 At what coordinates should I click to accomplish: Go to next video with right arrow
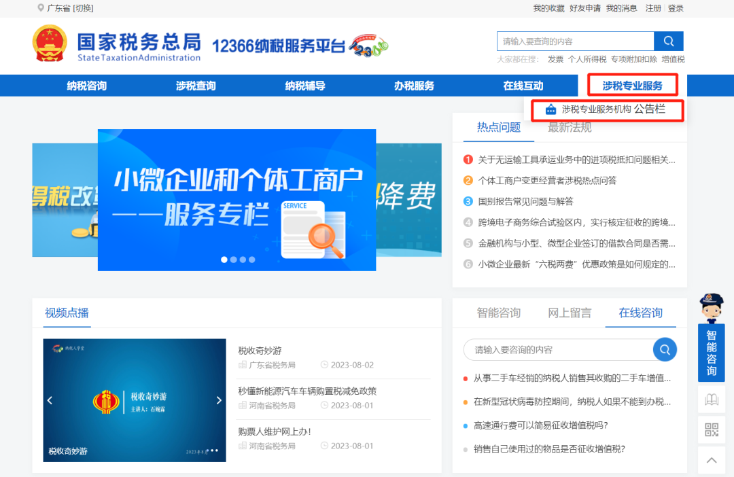pos(219,400)
